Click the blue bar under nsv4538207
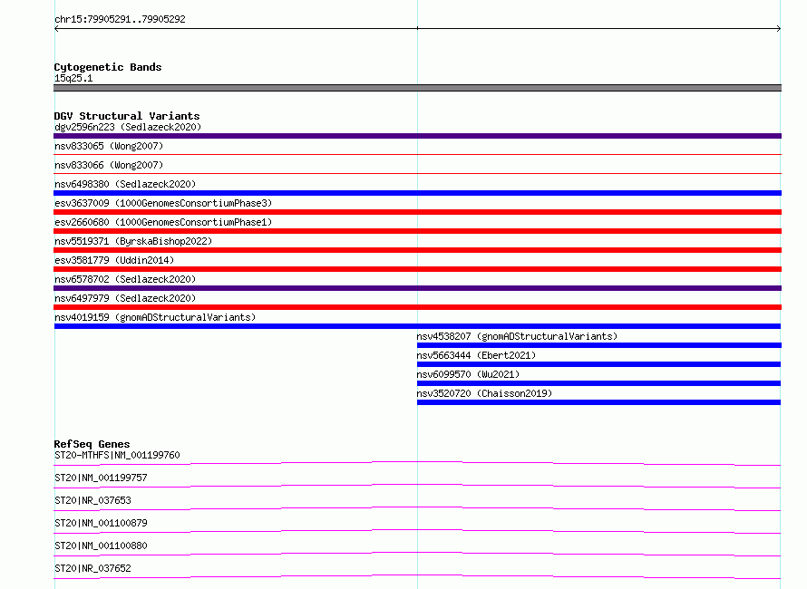807x589 pixels. click(x=599, y=345)
